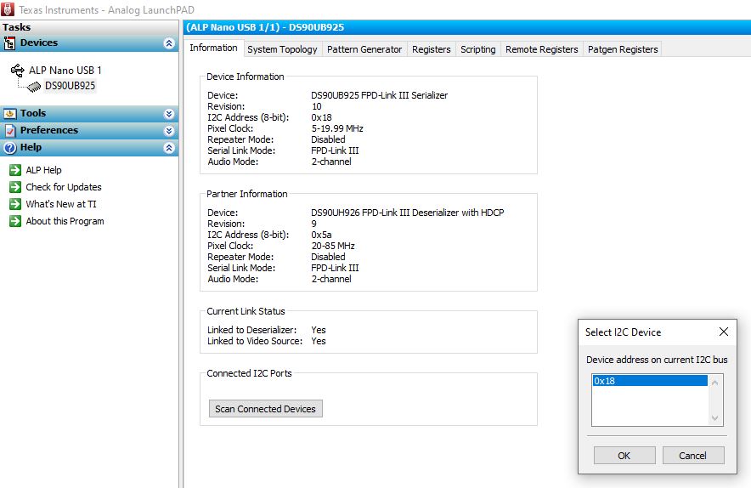This screenshot has height=488, width=751.
Task: Expand the Tools section chevron
Action: 169,114
